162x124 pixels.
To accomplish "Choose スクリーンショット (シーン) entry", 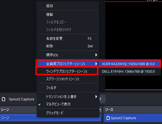I will [68, 79].
